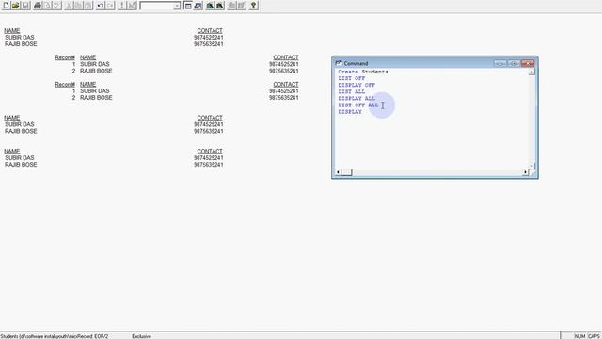
Task: Open Print Preview from the toolbar
Action: [47, 6]
